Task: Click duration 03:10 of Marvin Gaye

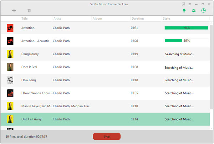Action: [134, 106]
